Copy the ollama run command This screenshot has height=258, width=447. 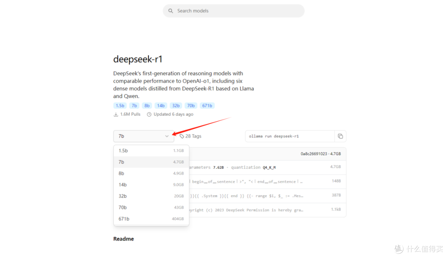tap(340, 136)
